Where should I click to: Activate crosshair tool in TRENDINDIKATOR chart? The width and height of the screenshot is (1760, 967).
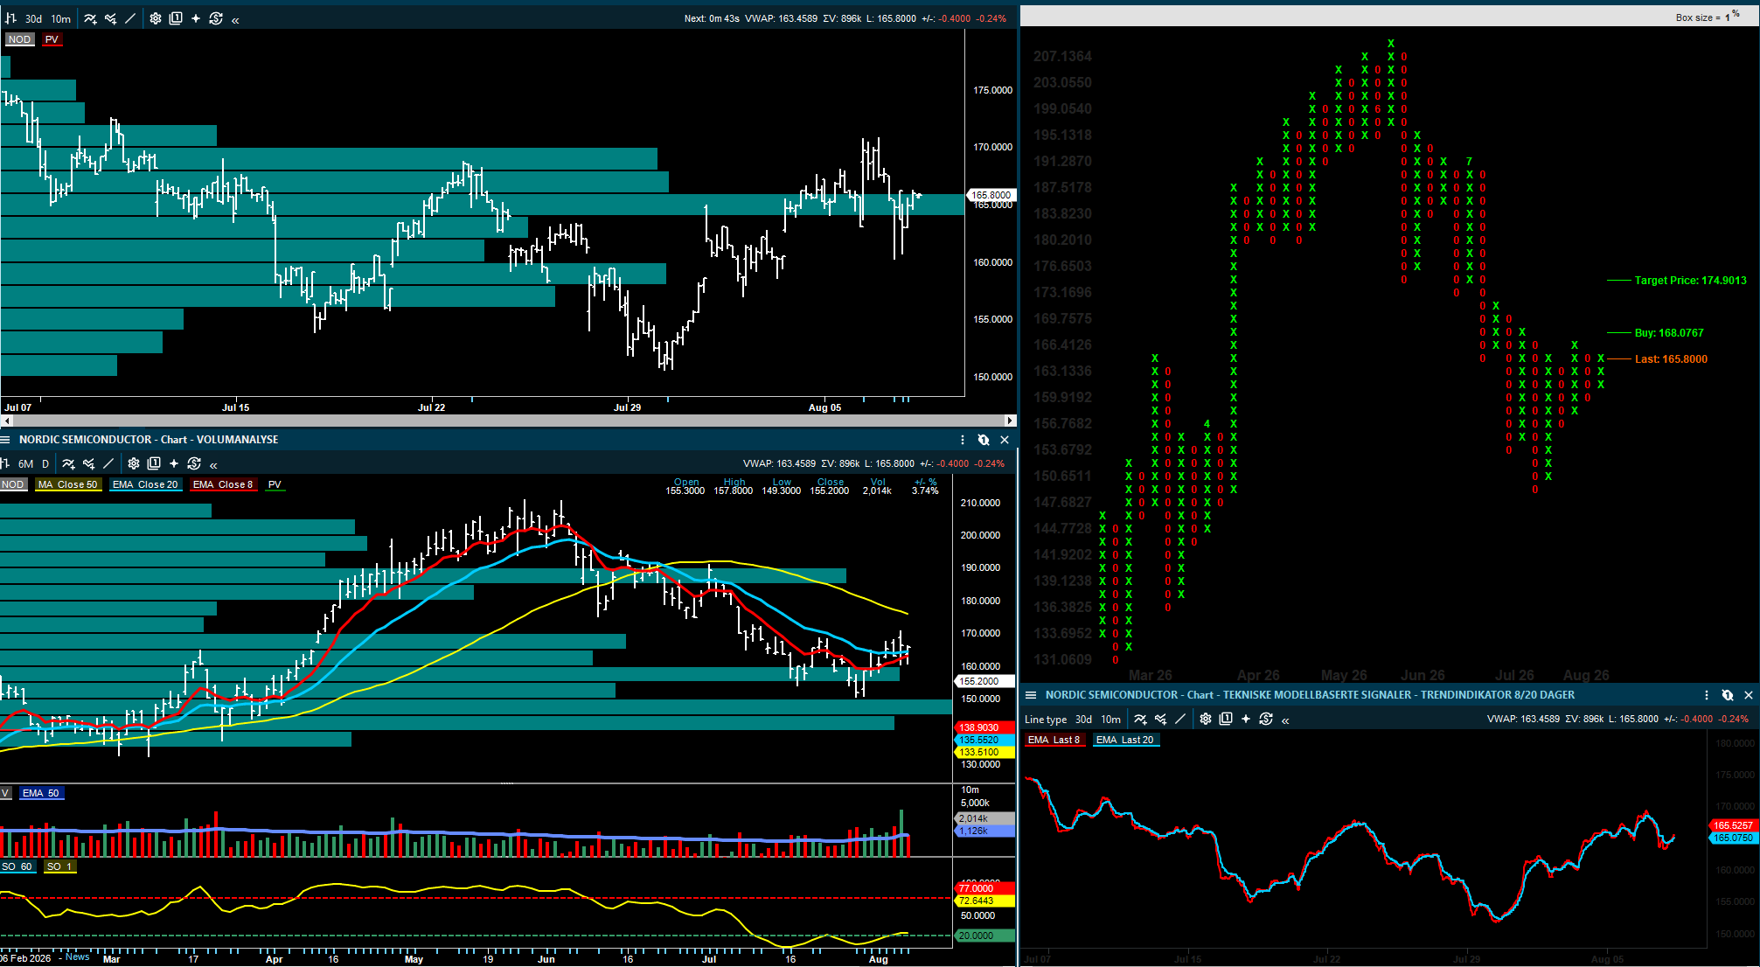point(1246,720)
